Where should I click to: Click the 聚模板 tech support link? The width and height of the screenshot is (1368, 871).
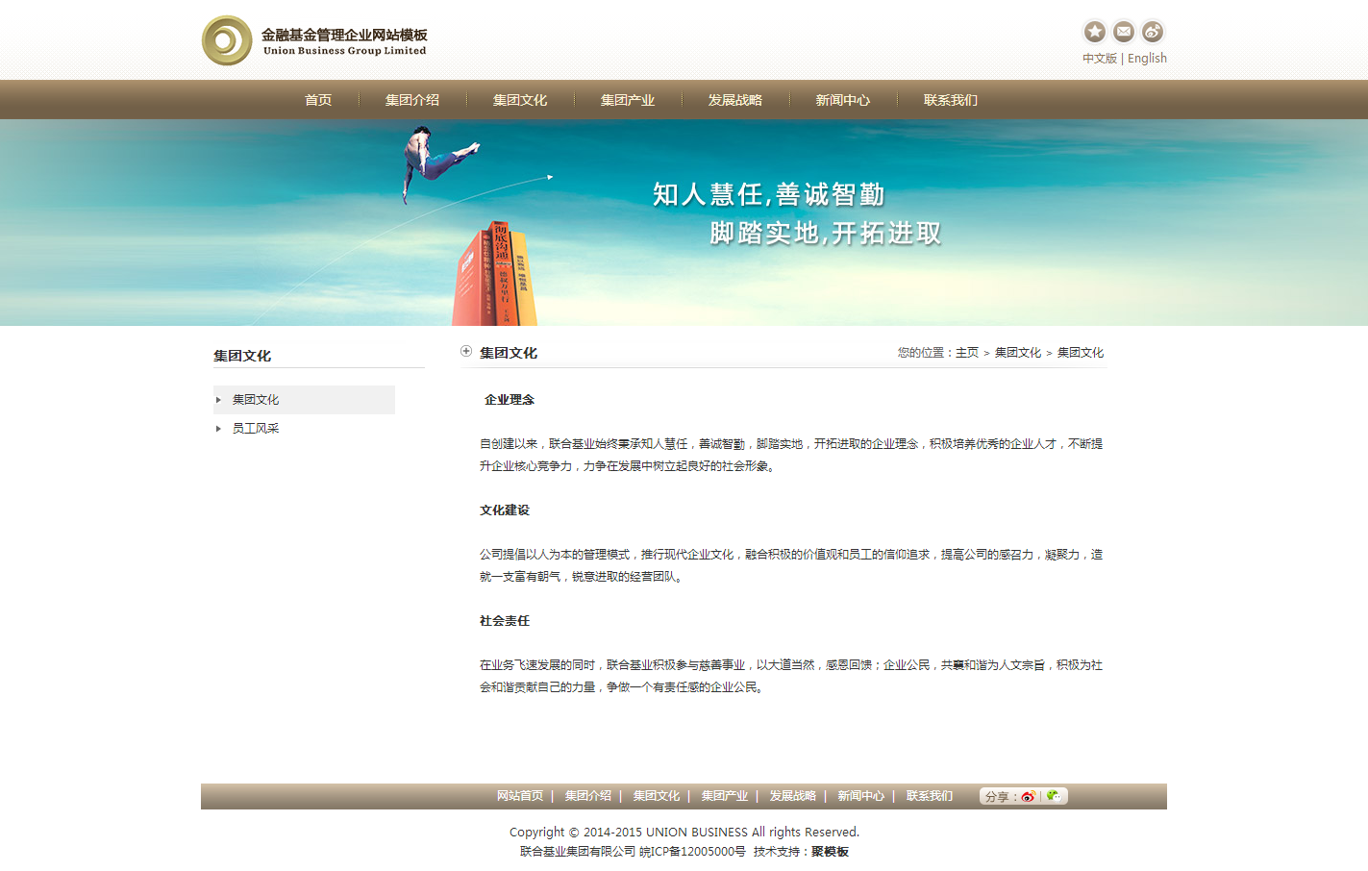(830, 852)
